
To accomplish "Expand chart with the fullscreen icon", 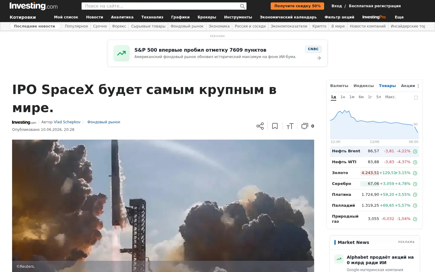I will point(416,97).
